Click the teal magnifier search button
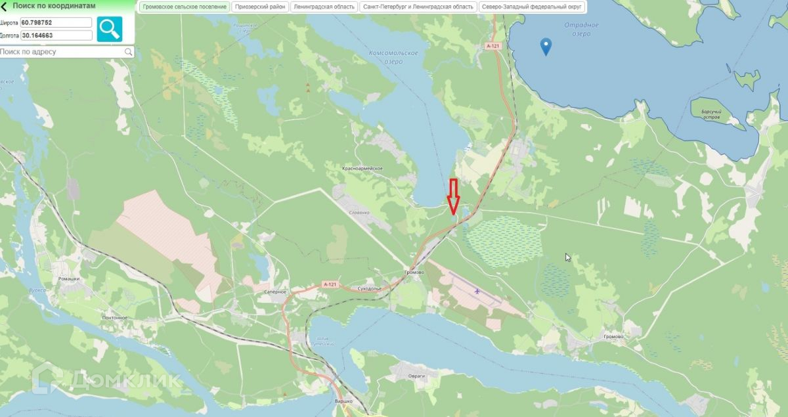Screen dimensions: 788x417 (109, 29)
